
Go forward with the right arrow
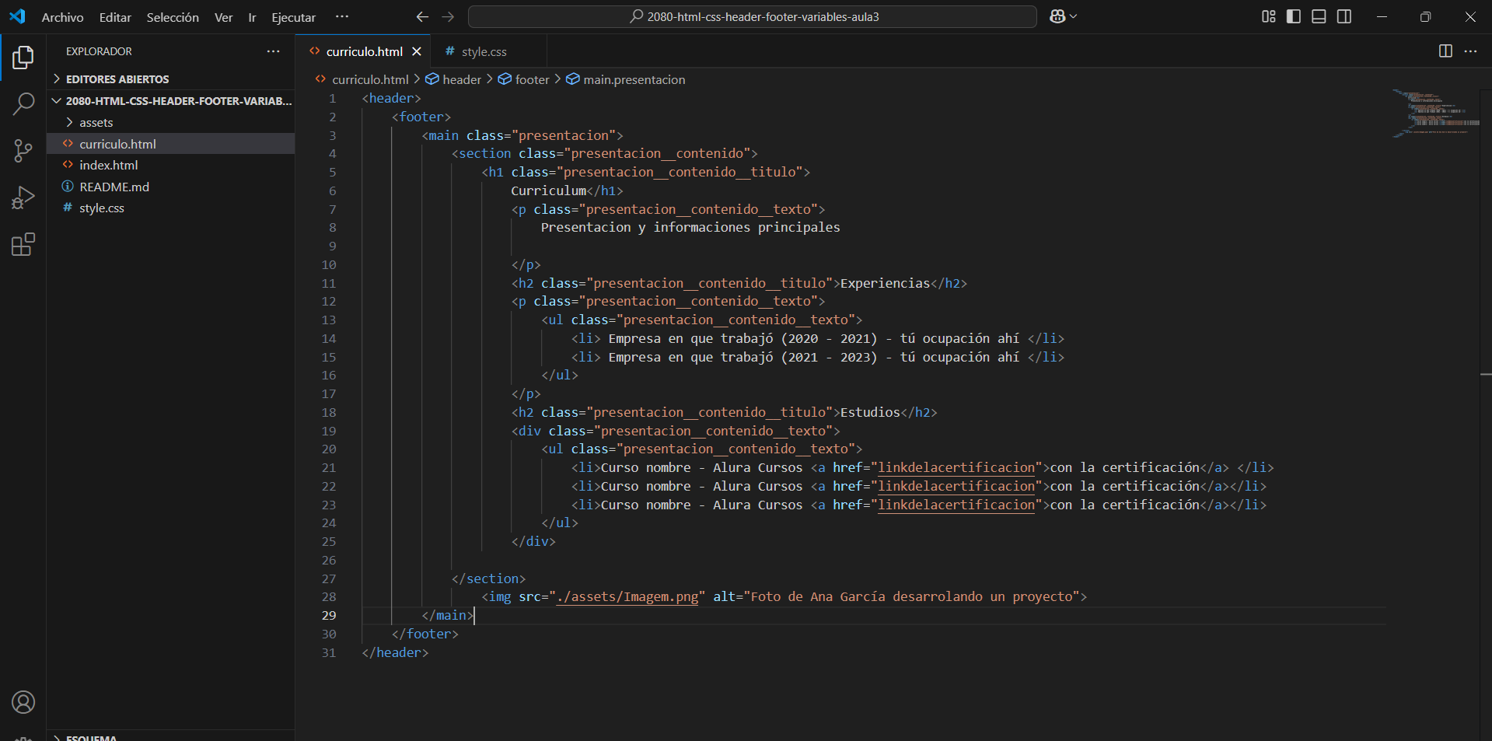tap(448, 16)
